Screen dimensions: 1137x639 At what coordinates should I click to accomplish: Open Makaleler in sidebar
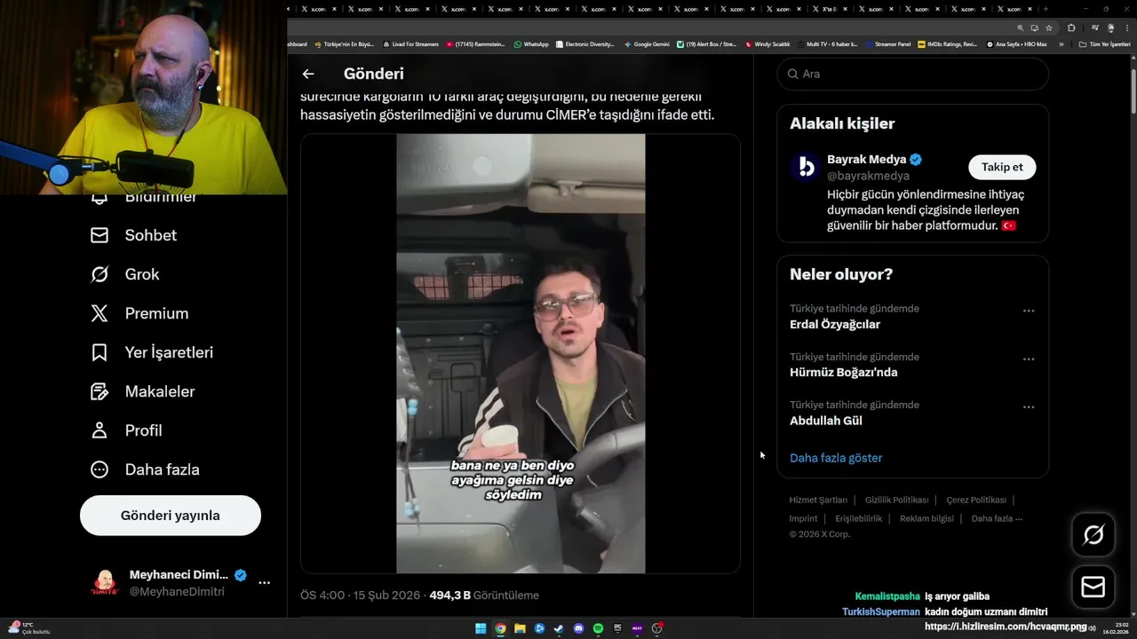pos(142,391)
